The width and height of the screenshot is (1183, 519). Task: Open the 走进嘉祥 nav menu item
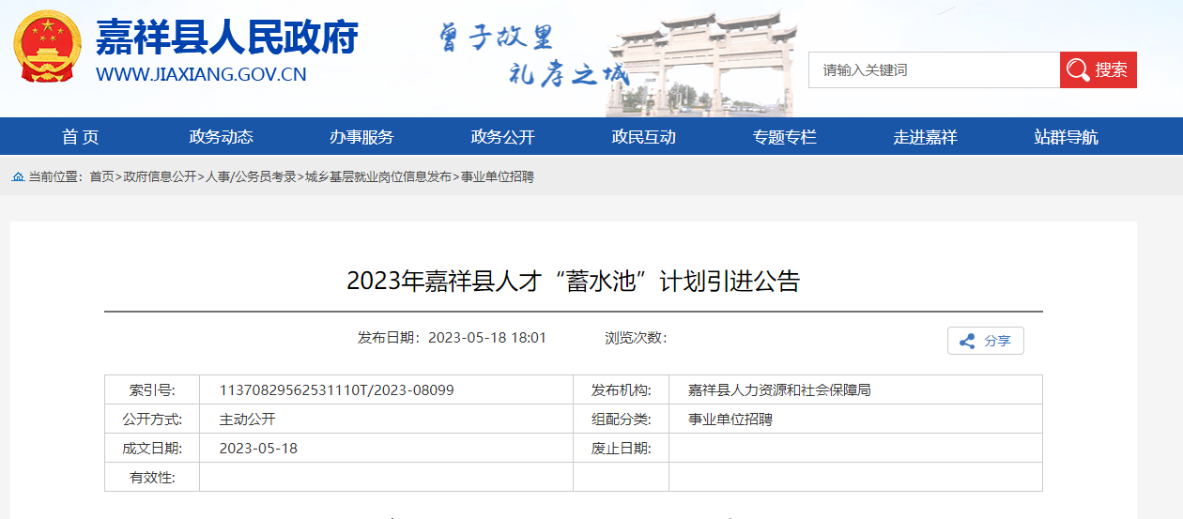click(925, 137)
